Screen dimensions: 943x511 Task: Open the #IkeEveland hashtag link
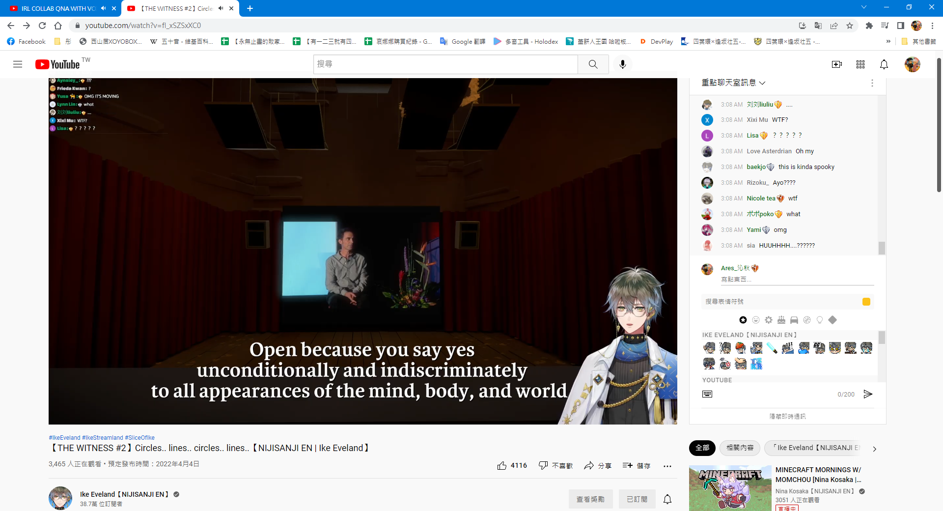point(64,438)
